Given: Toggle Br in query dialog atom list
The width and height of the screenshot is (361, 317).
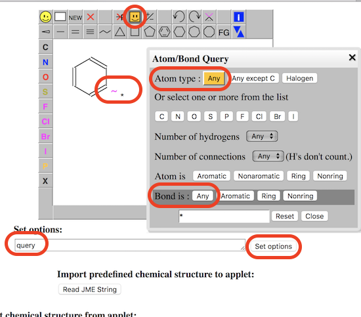Looking at the screenshot, I should tap(278, 116).
